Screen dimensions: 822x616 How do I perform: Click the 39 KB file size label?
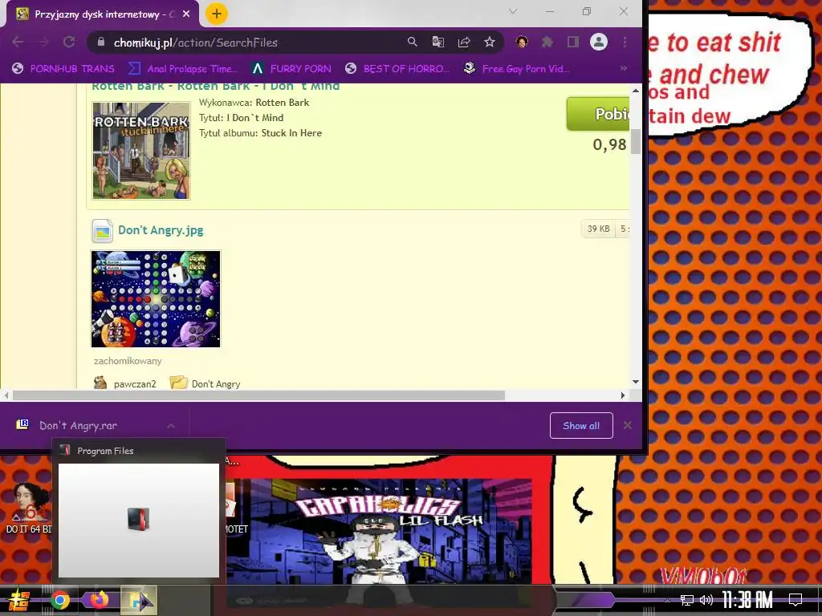point(598,229)
